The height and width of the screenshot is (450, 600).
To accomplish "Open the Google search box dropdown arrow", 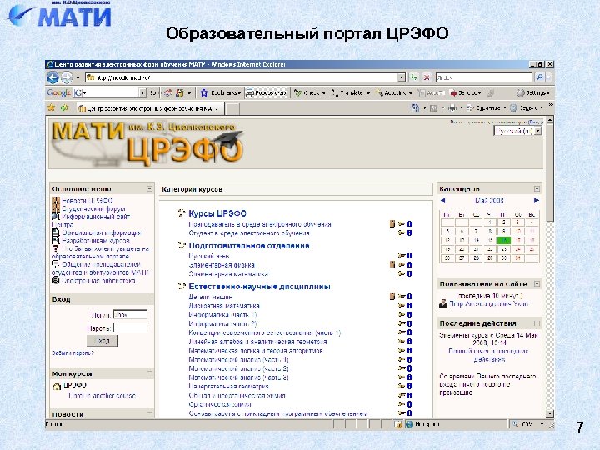I will coord(142,92).
